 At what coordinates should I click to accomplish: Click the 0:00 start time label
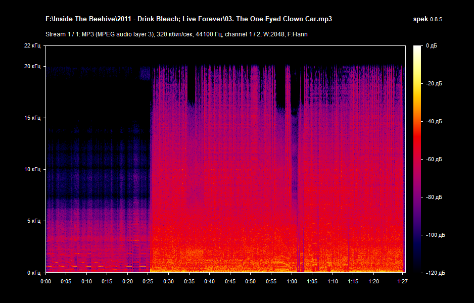click(x=45, y=281)
